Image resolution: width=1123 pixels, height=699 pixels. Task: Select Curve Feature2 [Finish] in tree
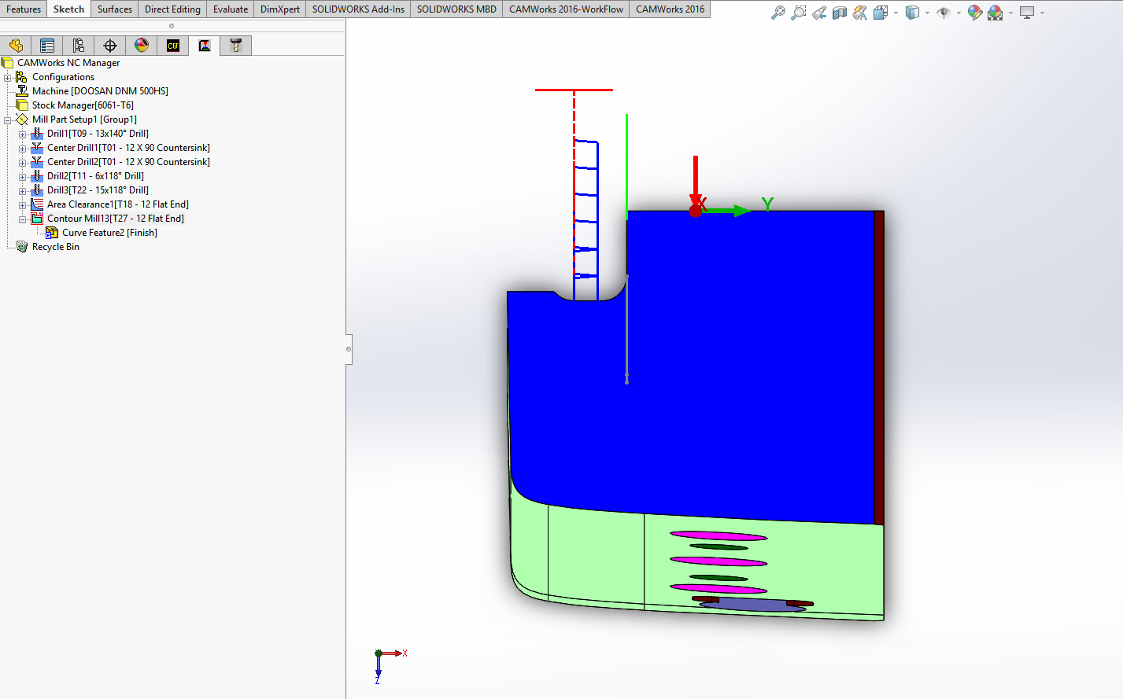109,233
